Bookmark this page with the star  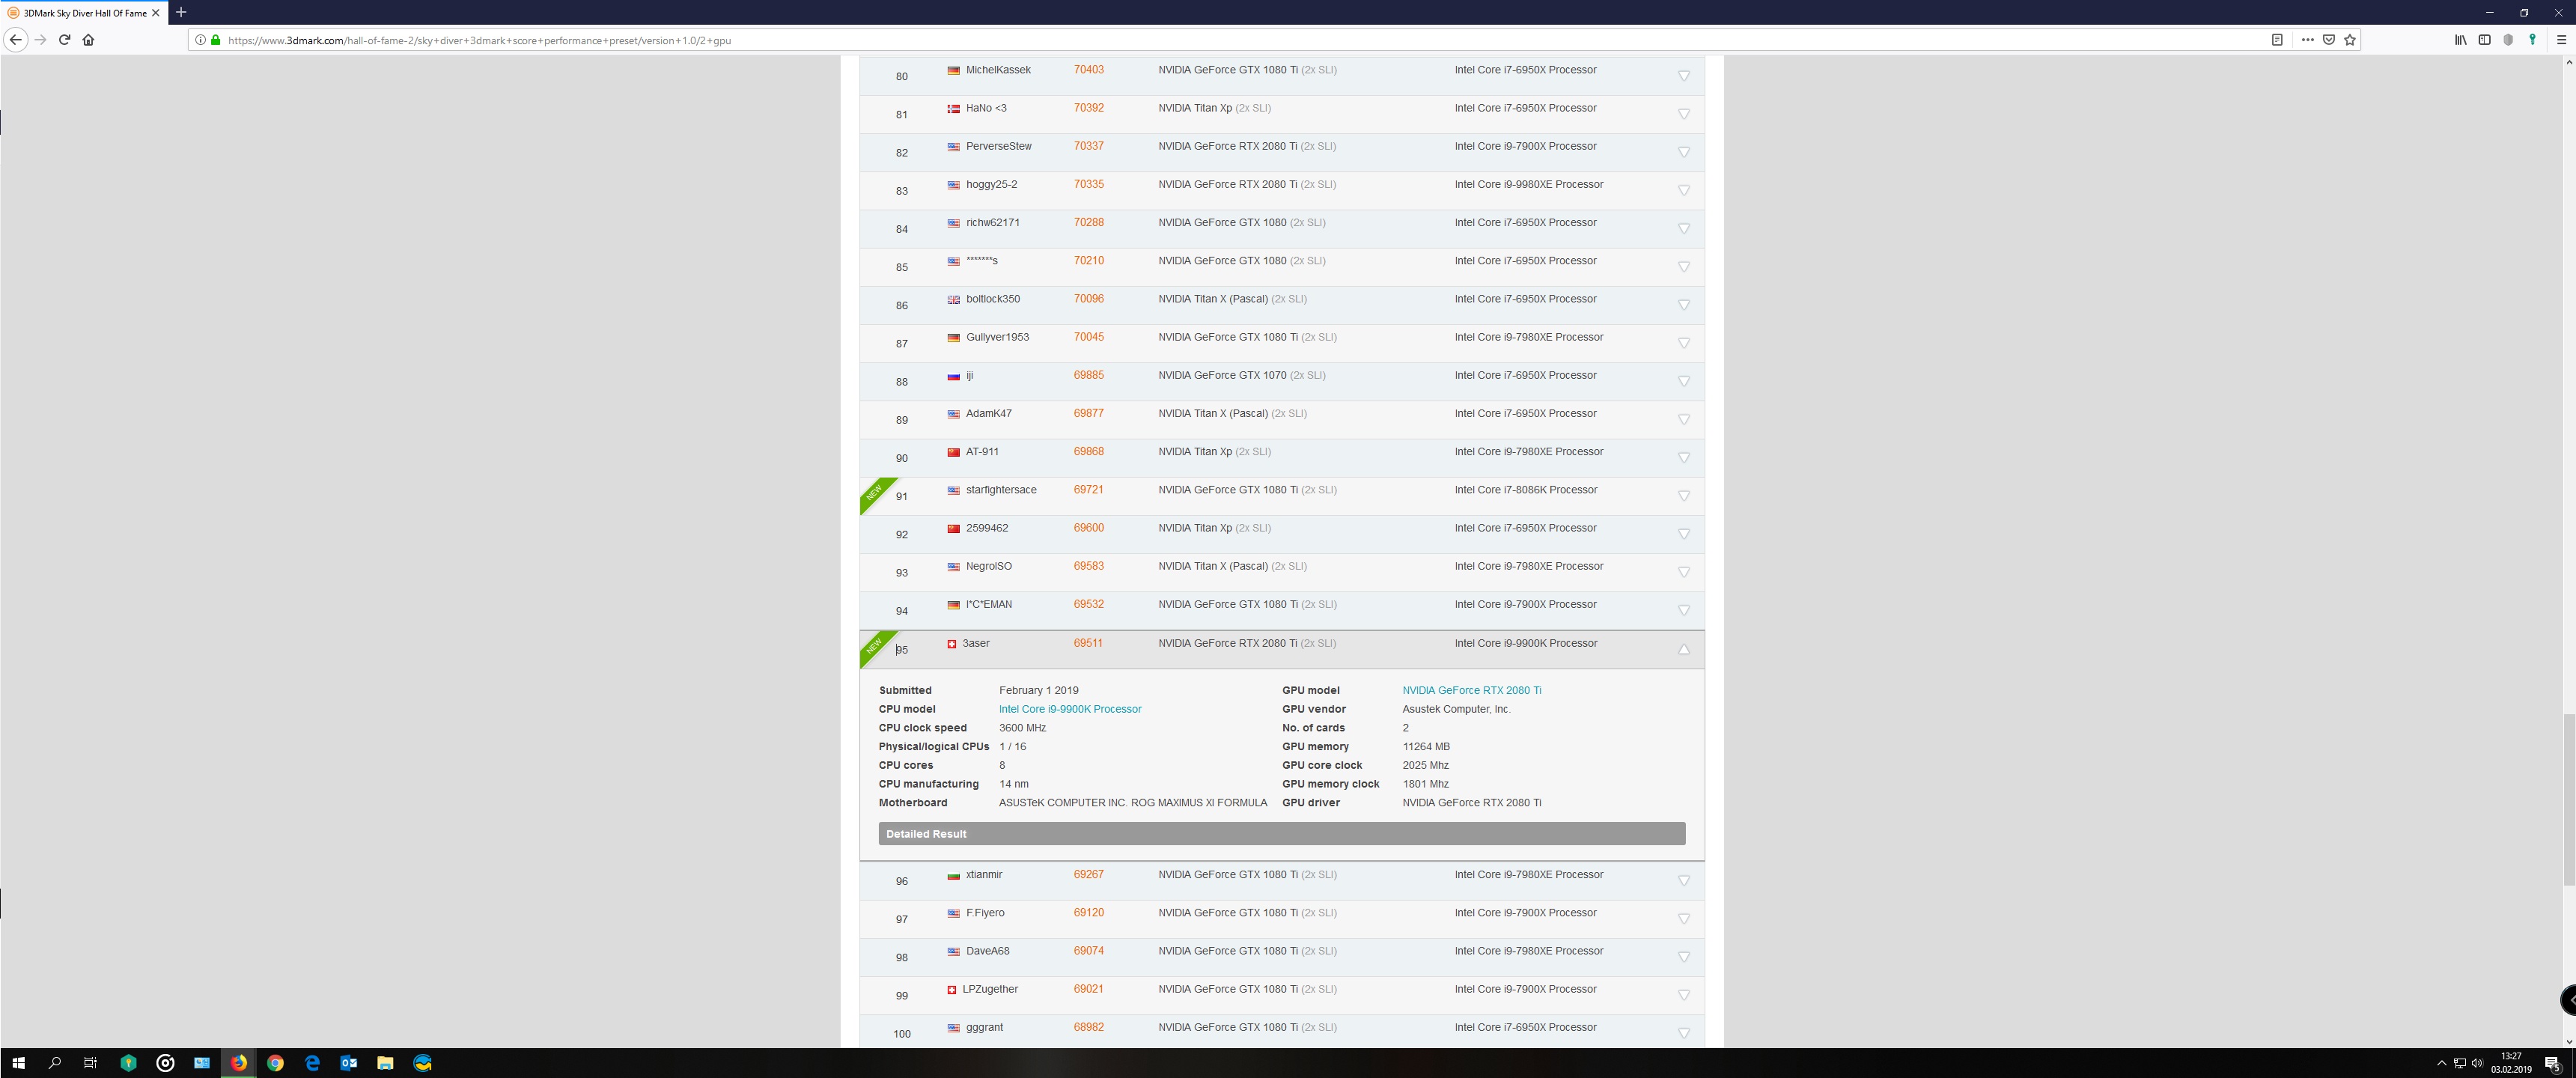[x=2350, y=40]
